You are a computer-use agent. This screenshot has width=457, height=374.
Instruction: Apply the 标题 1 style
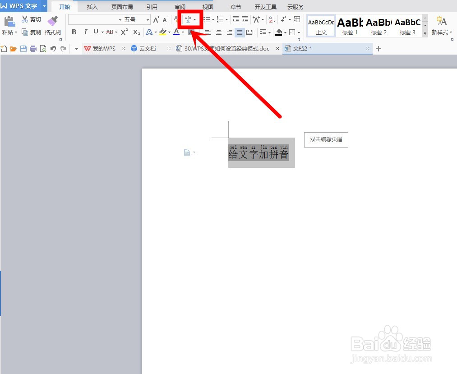coord(350,26)
